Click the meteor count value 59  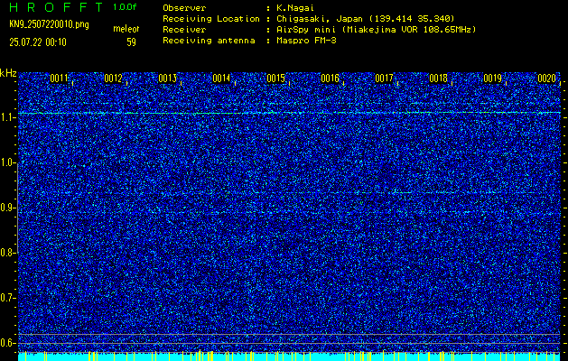[x=131, y=42]
